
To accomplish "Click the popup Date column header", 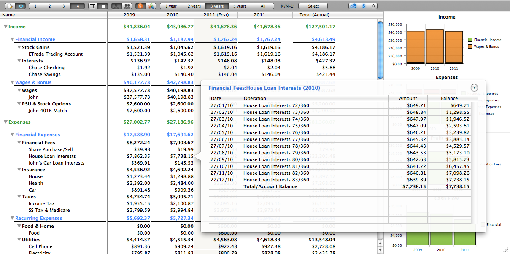I will [x=226, y=98].
